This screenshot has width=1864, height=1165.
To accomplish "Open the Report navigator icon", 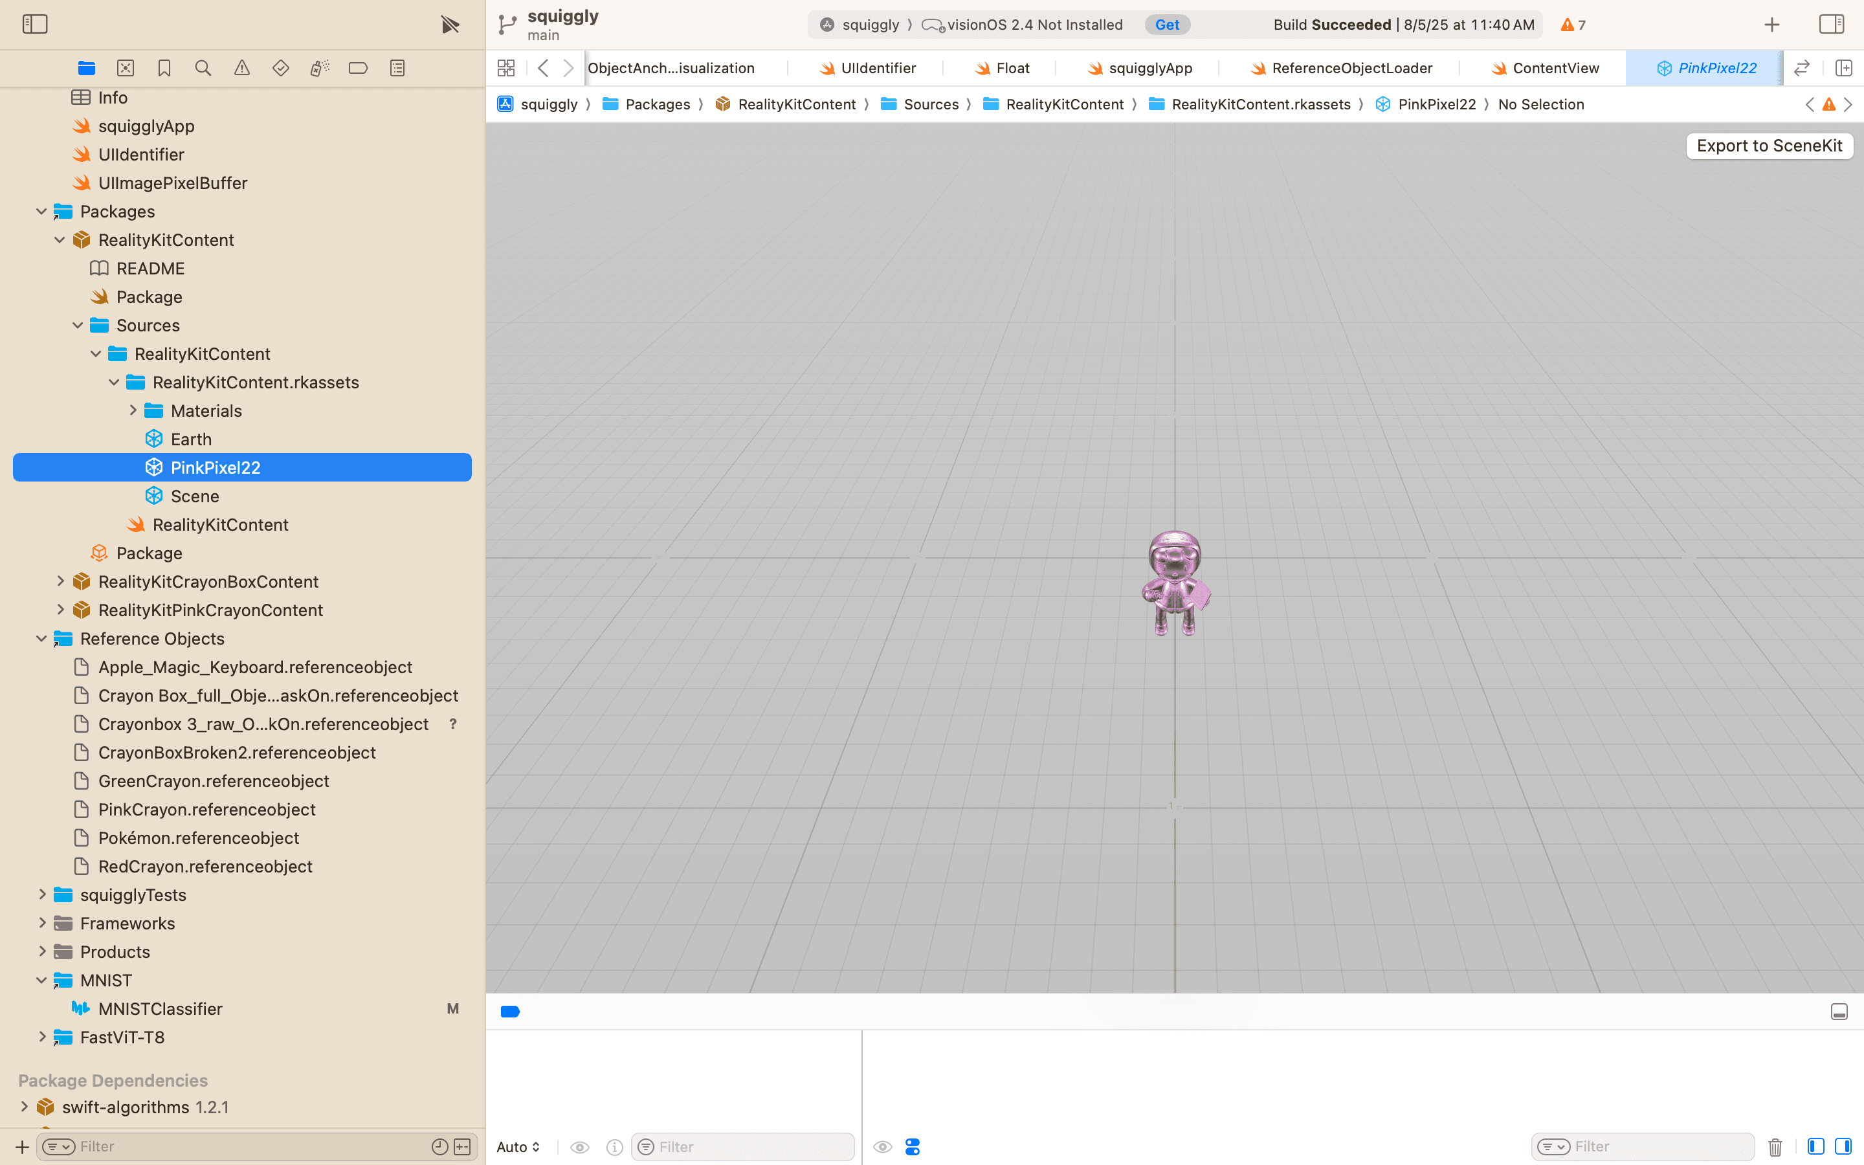I will click(x=397, y=68).
